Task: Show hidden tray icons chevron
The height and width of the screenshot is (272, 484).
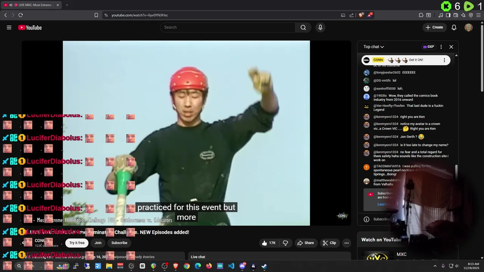Action: tap(435, 266)
